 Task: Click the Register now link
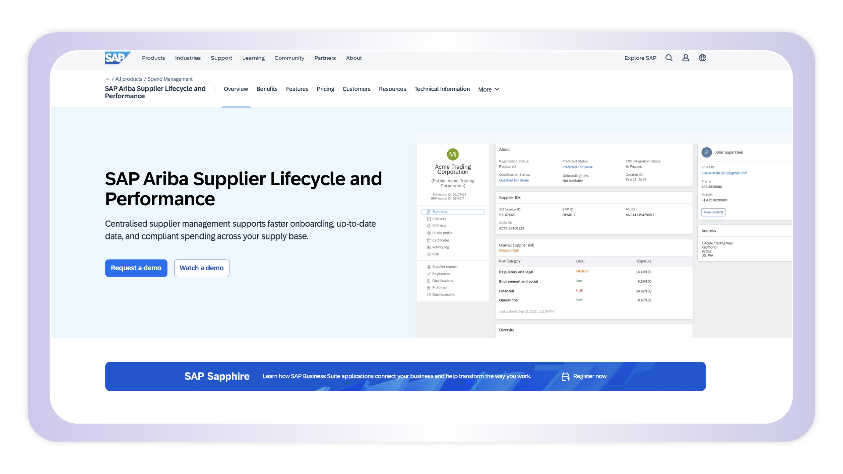click(589, 377)
